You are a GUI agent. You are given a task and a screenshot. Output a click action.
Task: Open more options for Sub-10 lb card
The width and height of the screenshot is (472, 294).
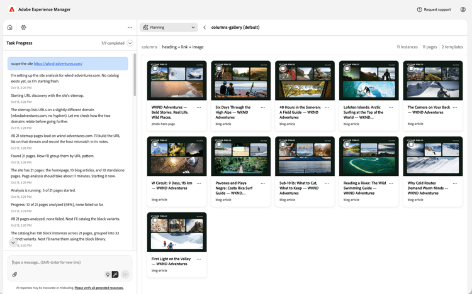coord(327,183)
